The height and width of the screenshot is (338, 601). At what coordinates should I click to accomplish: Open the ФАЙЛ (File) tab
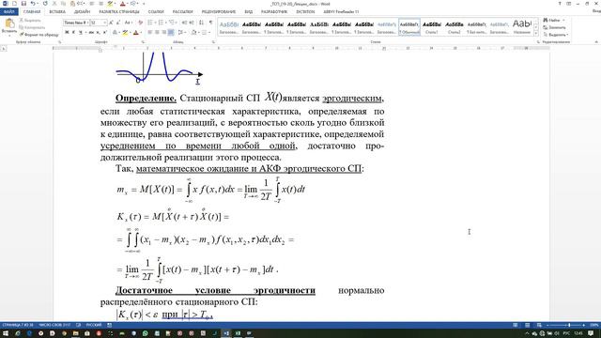[x=8, y=12]
